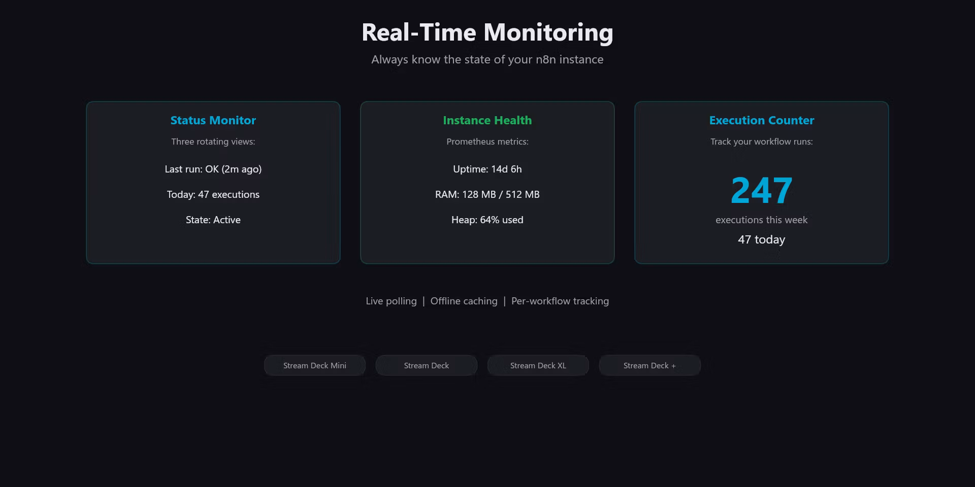The image size is (975, 487).
Task: Select the 'Live polling' feature label
Action: coord(391,301)
